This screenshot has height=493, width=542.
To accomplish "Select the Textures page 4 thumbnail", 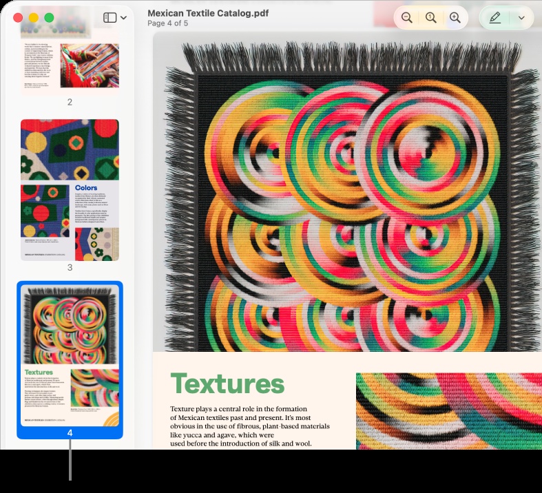I will [x=70, y=355].
